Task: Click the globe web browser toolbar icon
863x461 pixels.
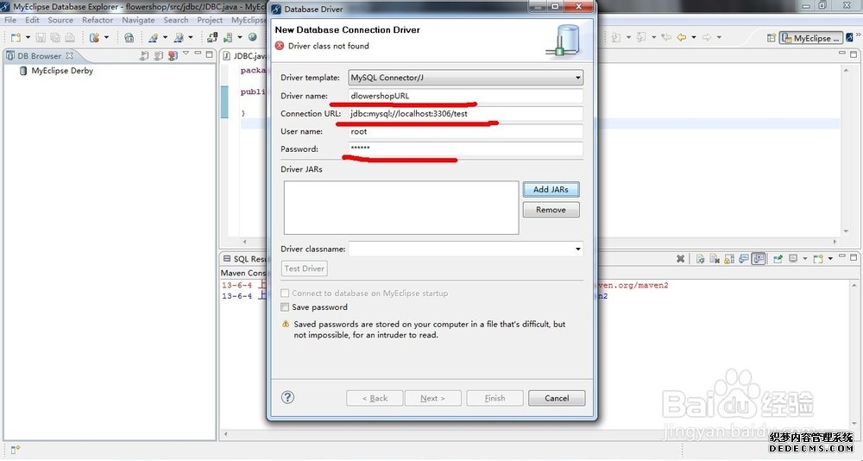Action: point(253,38)
